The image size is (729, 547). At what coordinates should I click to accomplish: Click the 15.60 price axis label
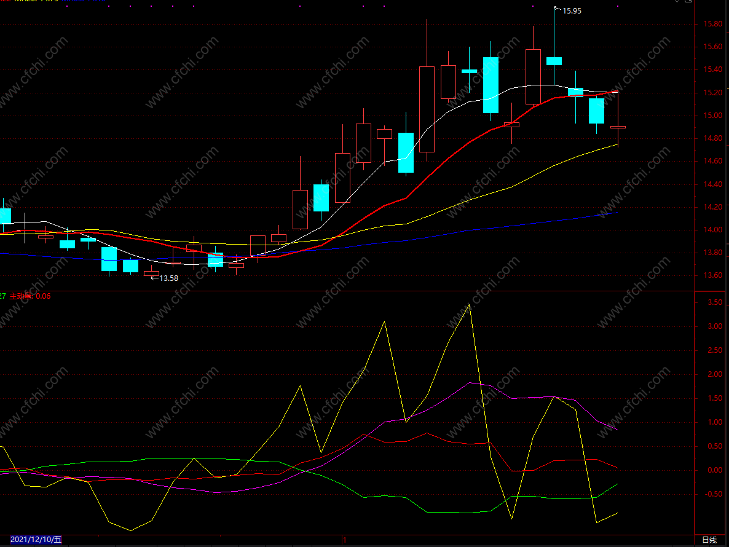[x=713, y=47]
